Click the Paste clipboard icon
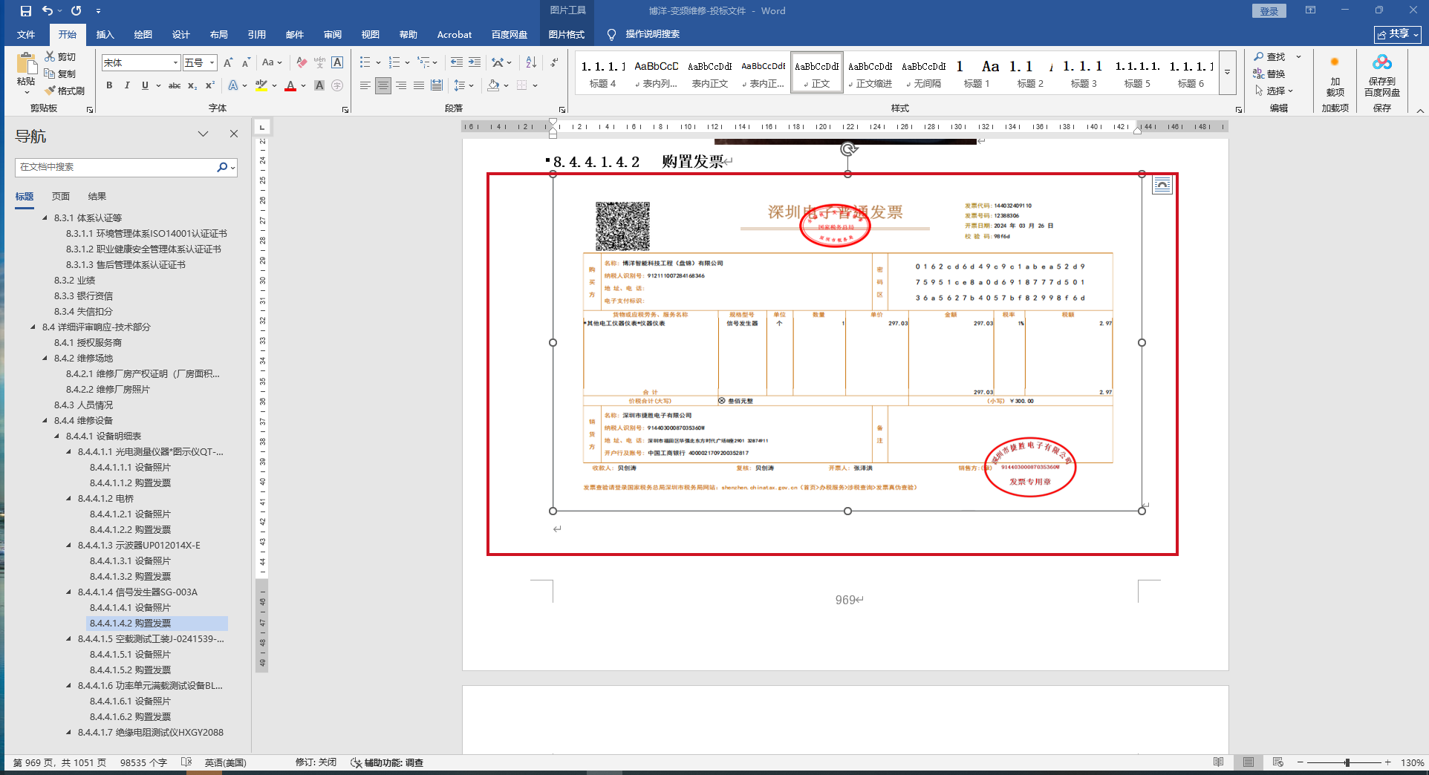This screenshot has width=1429, height=775. point(27,65)
